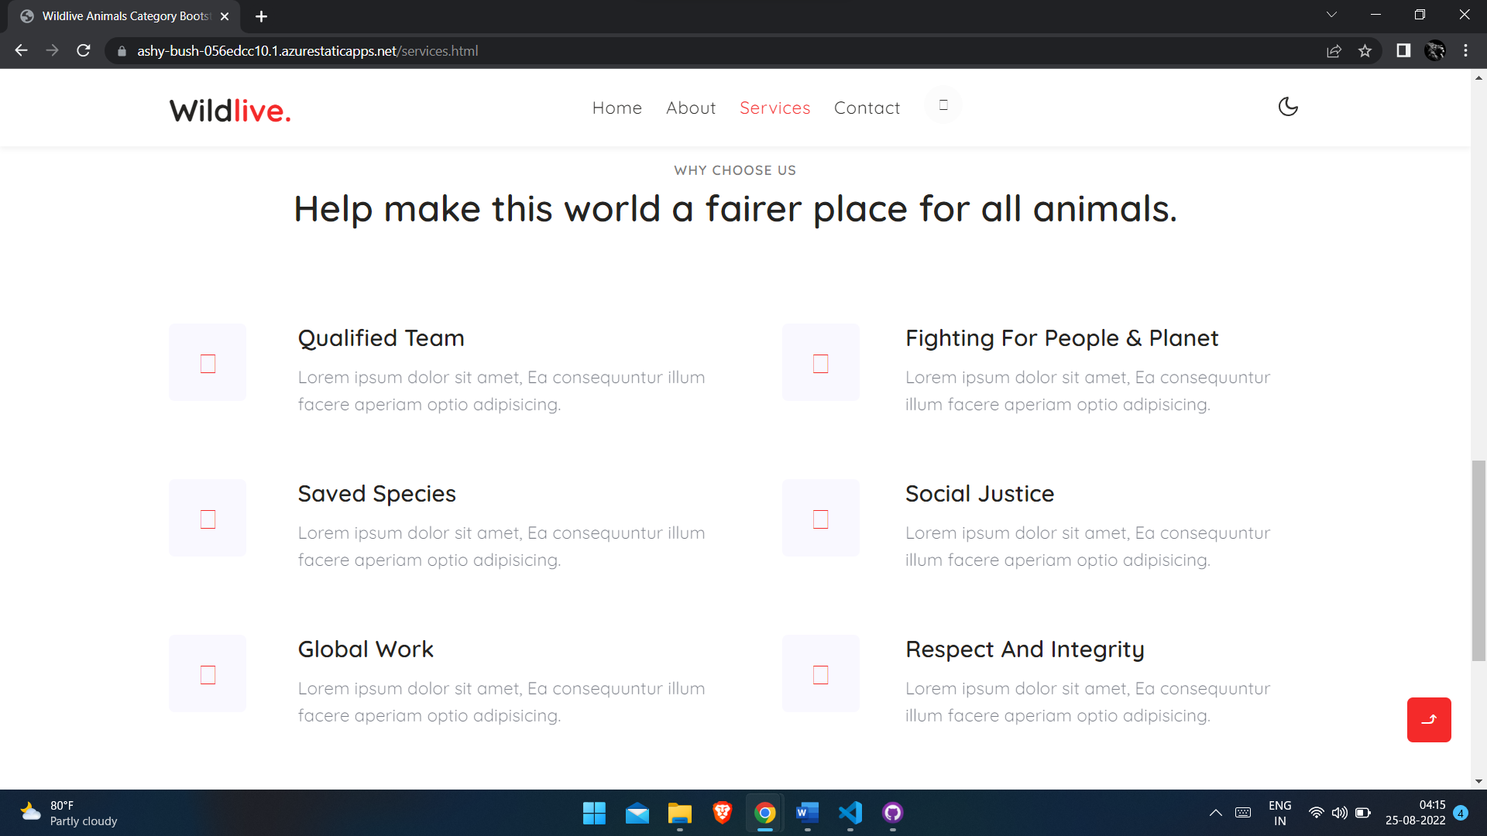Viewport: 1487px width, 836px height.
Task: Open GitHub Desktop from taskbar
Action: tap(893, 813)
